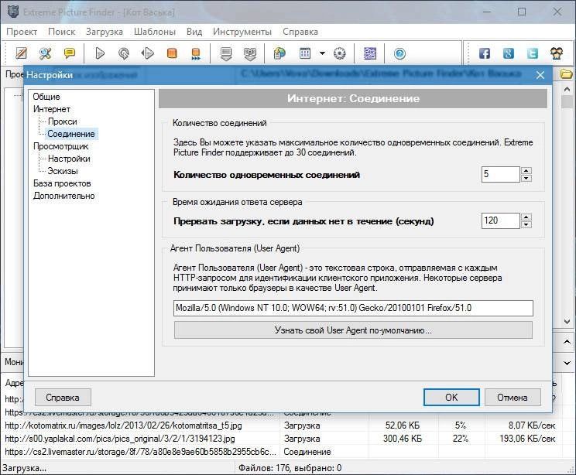This screenshot has height=475, width=576.
Task: Click the Facebook share icon
Action: click(x=485, y=53)
